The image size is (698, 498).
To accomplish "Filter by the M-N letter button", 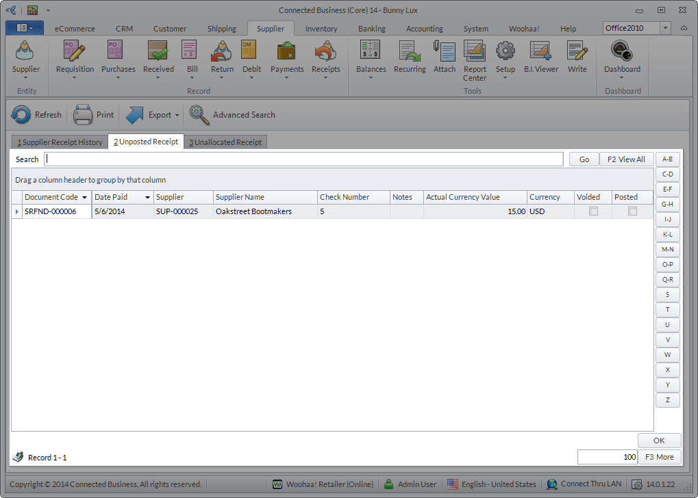I will tap(667, 250).
